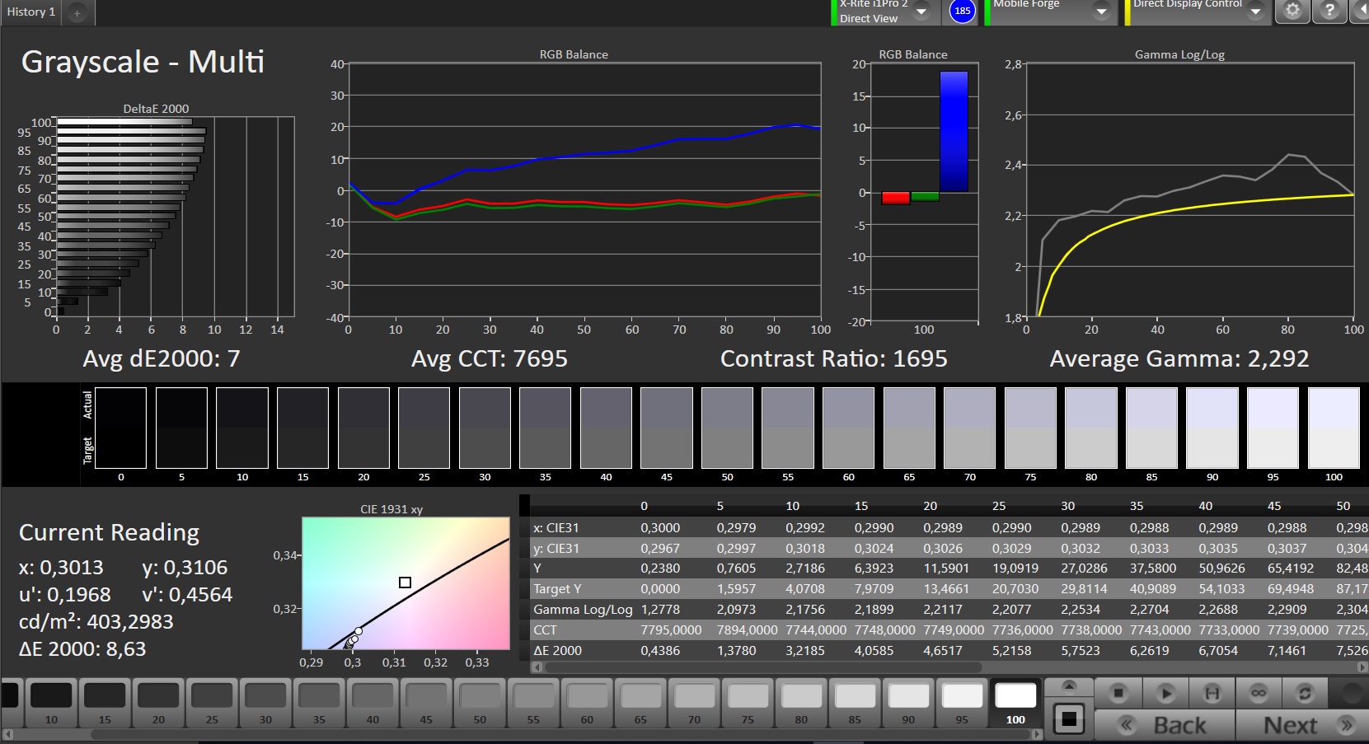Click the Stop measurement button
This screenshot has height=744, width=1369.
tap(1118, 693)
